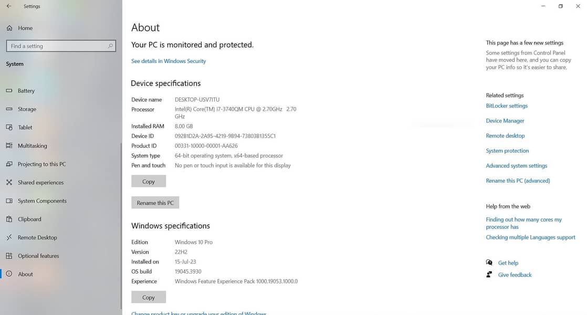Click the Projecting to this PC icon
The width and height of the screenshot is (587, 315).
[x=9, y=164]
